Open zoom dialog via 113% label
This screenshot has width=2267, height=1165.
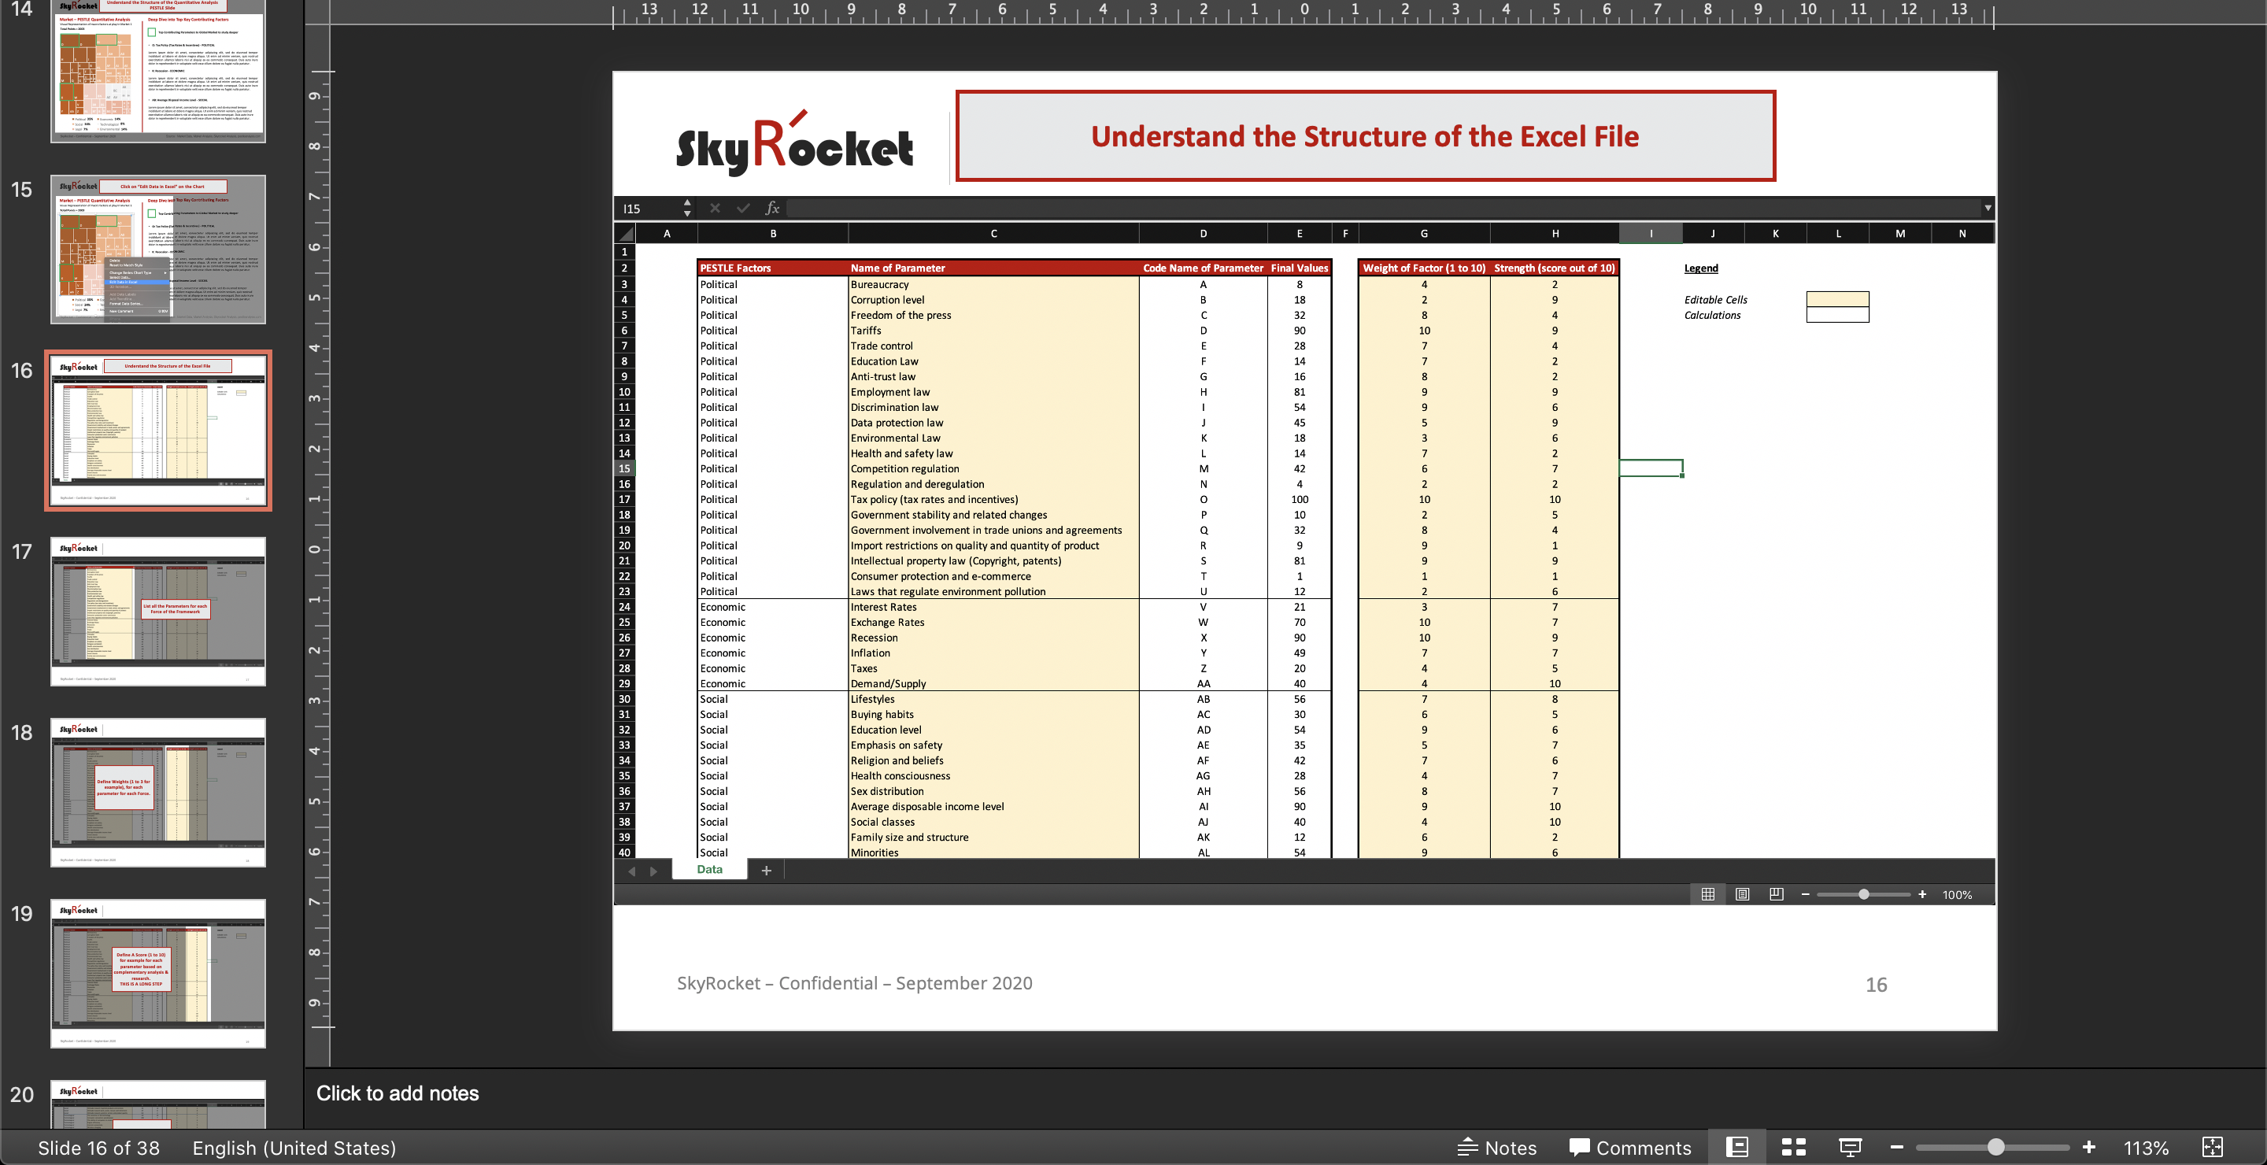[2146, 1148]
